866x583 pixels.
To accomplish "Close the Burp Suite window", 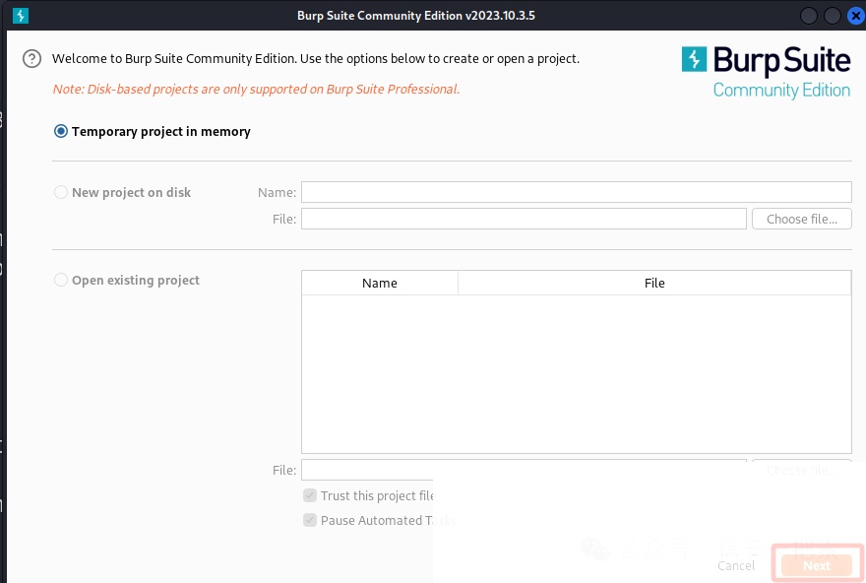I will tap(855, 16).
